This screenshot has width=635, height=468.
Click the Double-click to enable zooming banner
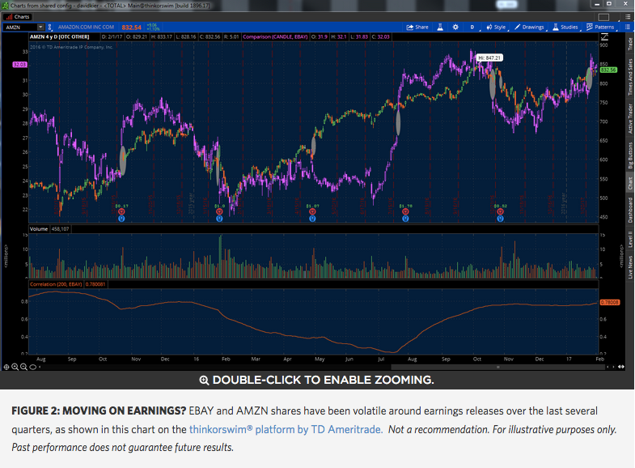316,380
